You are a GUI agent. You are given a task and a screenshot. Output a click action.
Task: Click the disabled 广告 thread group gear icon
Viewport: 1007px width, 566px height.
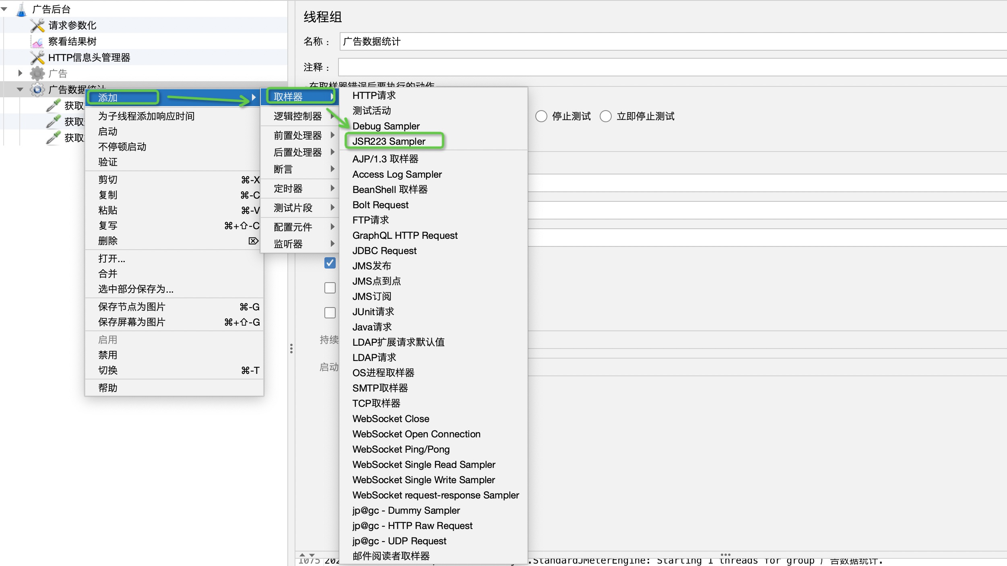click(x=37, y=74)
